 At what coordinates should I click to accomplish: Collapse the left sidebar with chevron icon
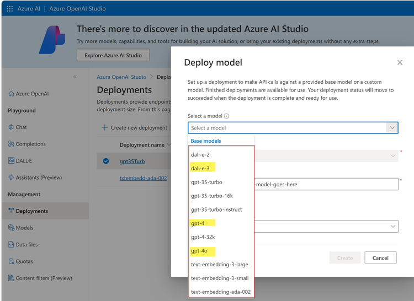coord(75,77)
